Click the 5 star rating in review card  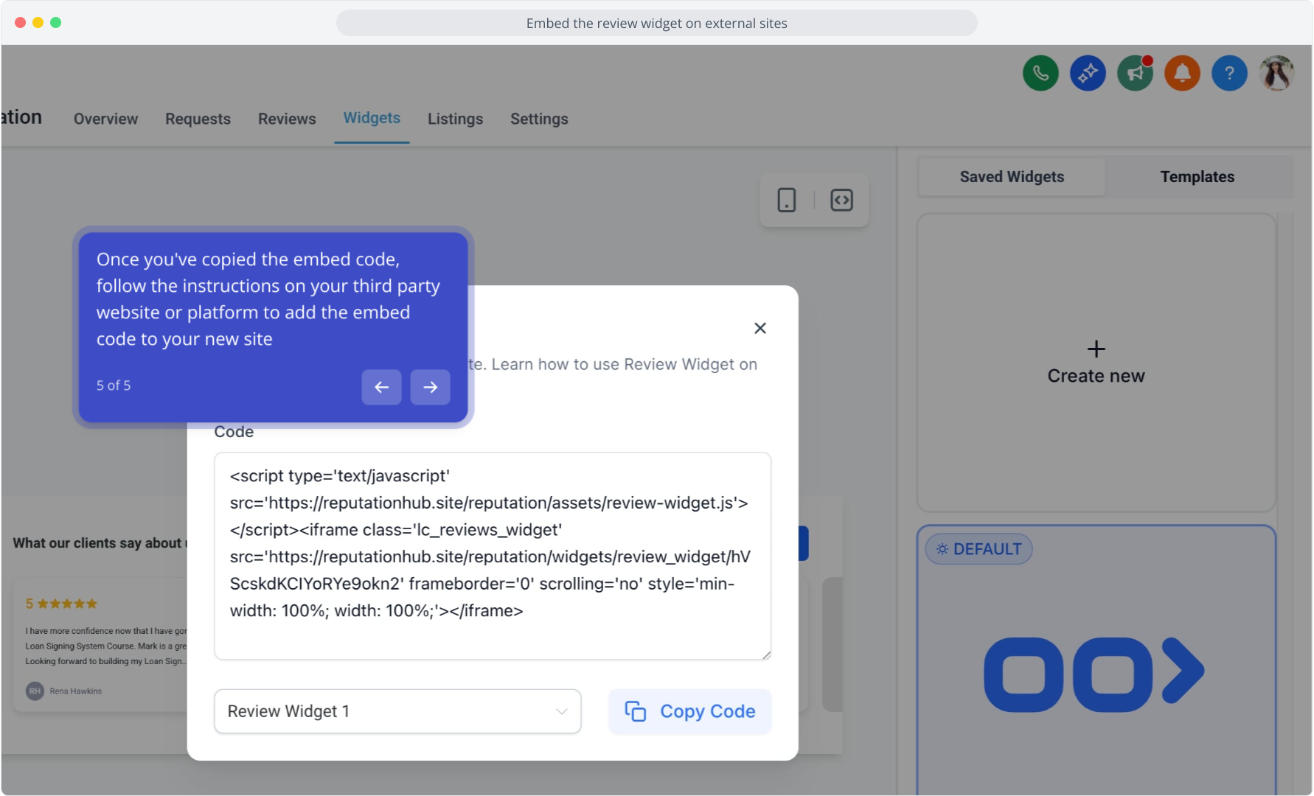click(61, 604)
